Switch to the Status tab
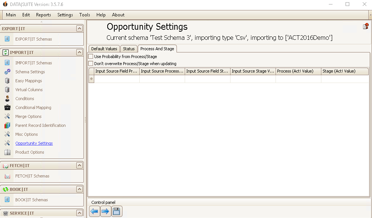Viewport: 372px width, 218px height. (129, 49)
